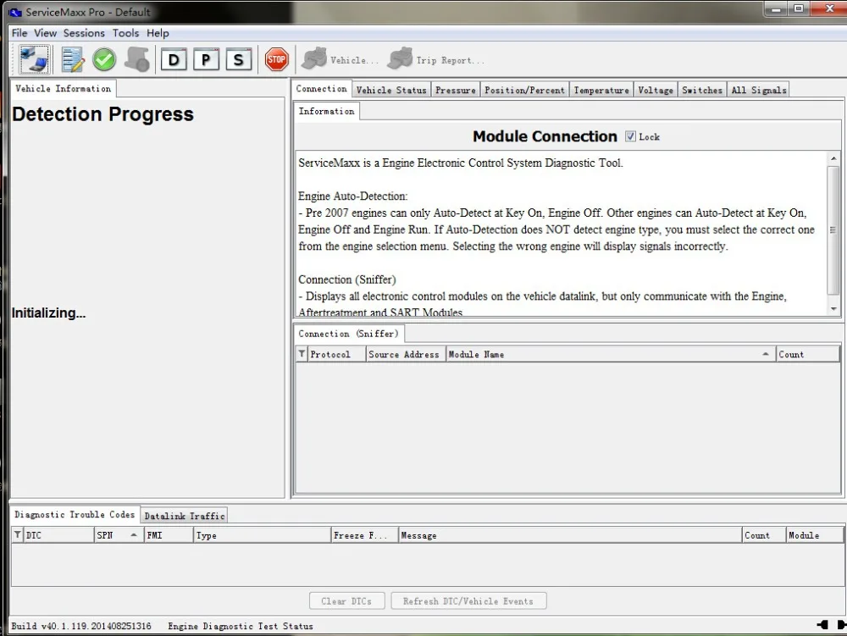Click the Information panel scrollbar thumb
Image resolution: width=847 pixels, height=636 pixels.
coord(833,230)
